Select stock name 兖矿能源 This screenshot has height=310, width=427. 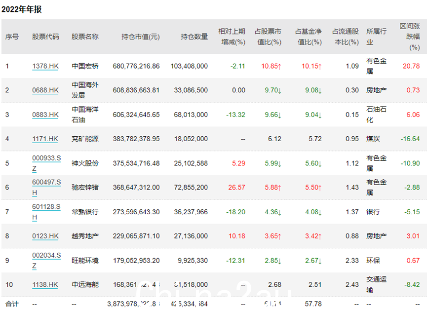pos(85,139)
